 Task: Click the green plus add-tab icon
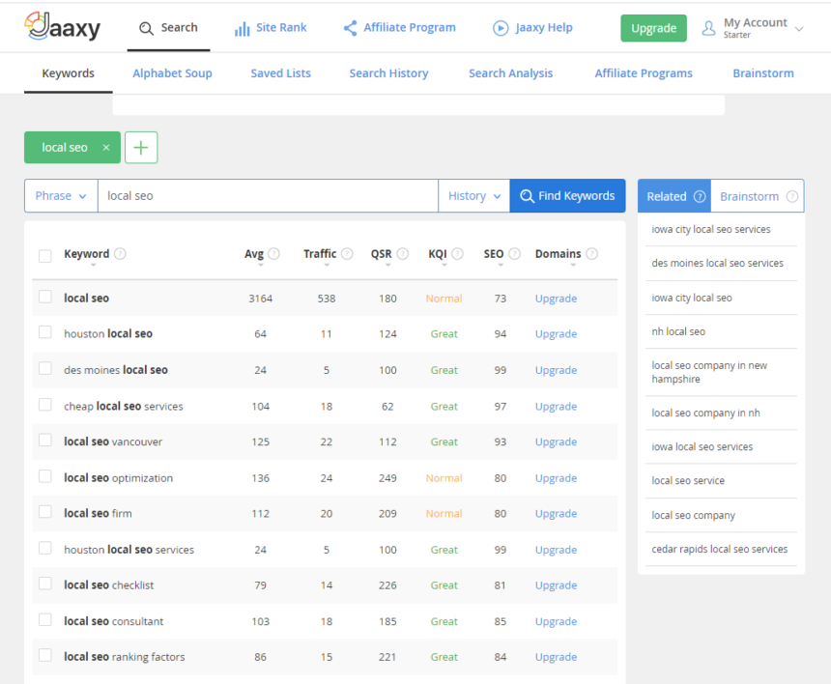coord(141,148)
